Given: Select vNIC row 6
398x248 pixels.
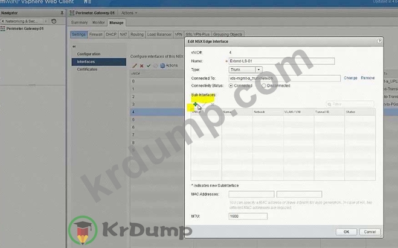Looking at the screenshot, I should click(x=158, y=127).
